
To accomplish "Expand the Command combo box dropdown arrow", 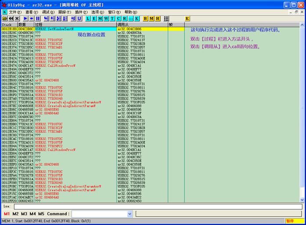I will coord(130,214).
